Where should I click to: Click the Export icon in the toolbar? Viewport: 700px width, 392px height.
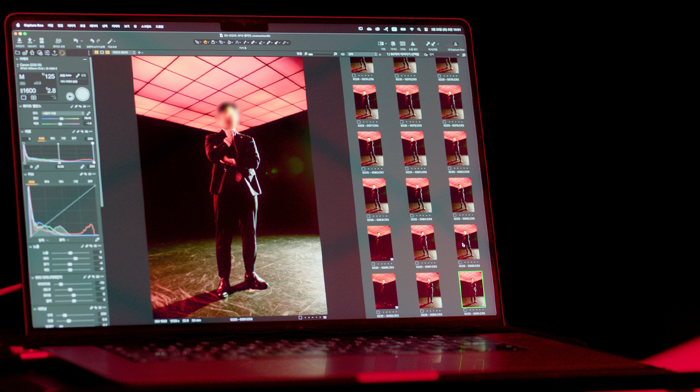coord(30,41)
